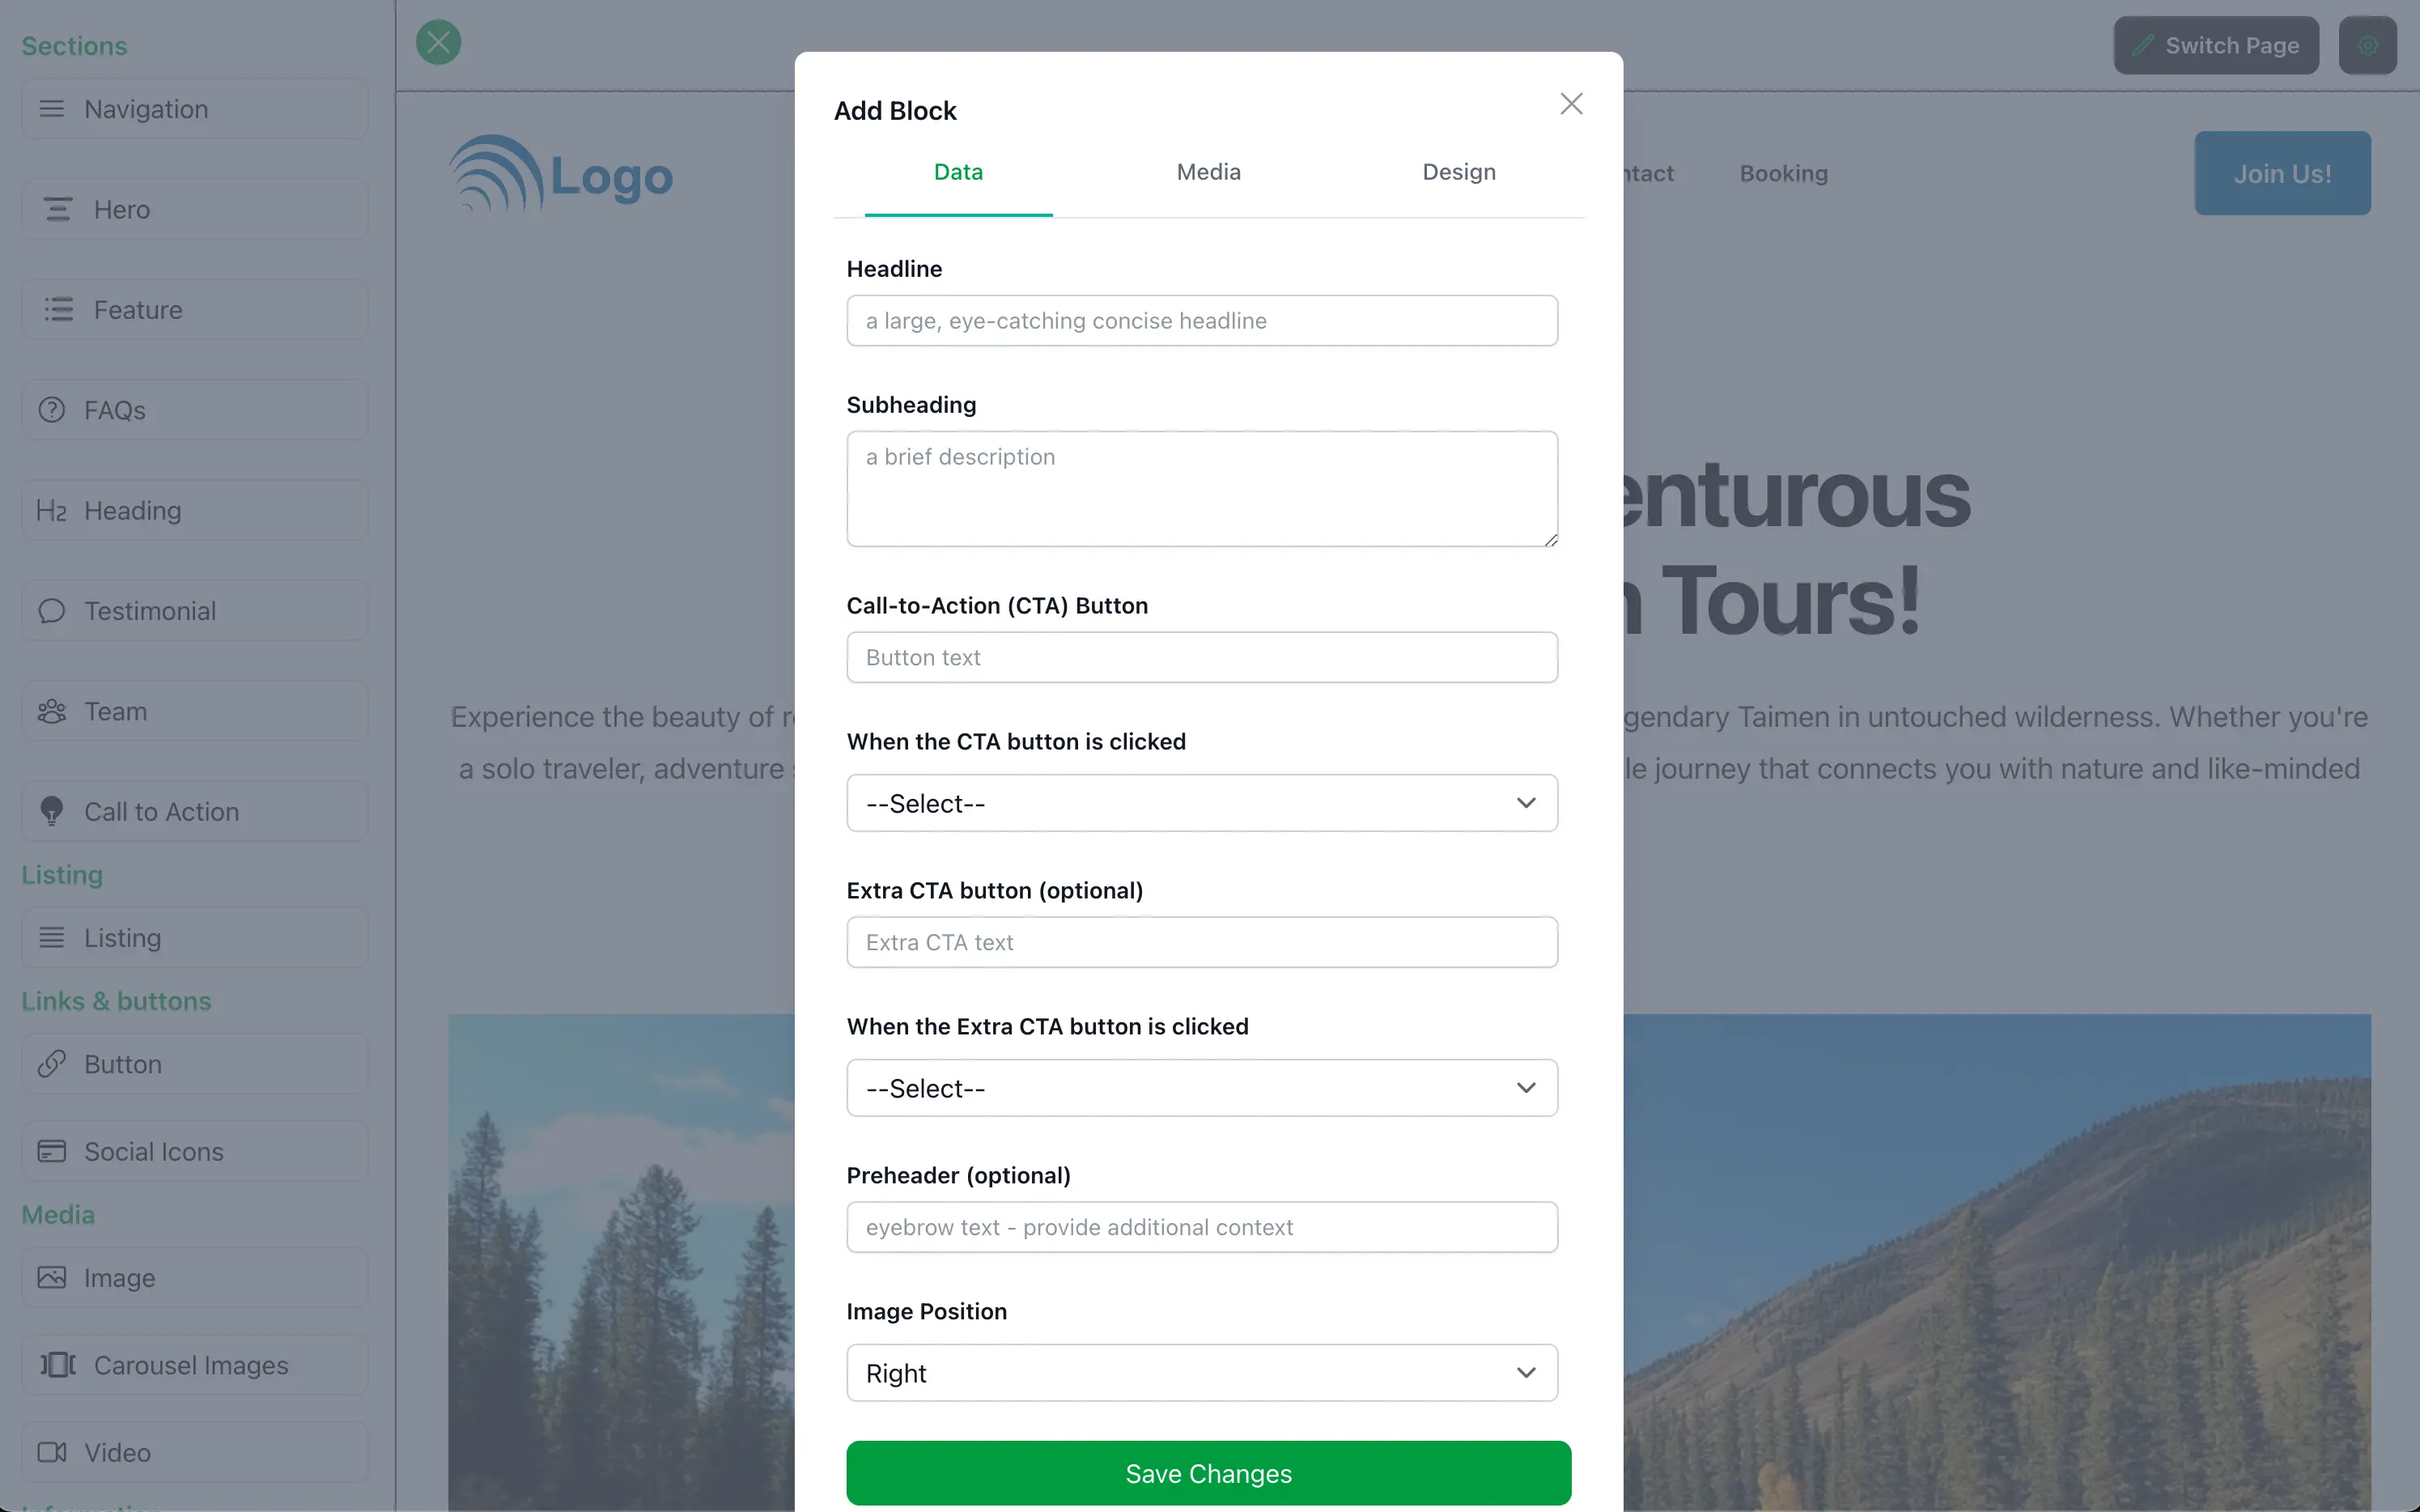Image resolution: width=2420 pixels, height=1512 pixels.
Task: Click the Preheader eyebrow text field
Action: point(1201,1227)
